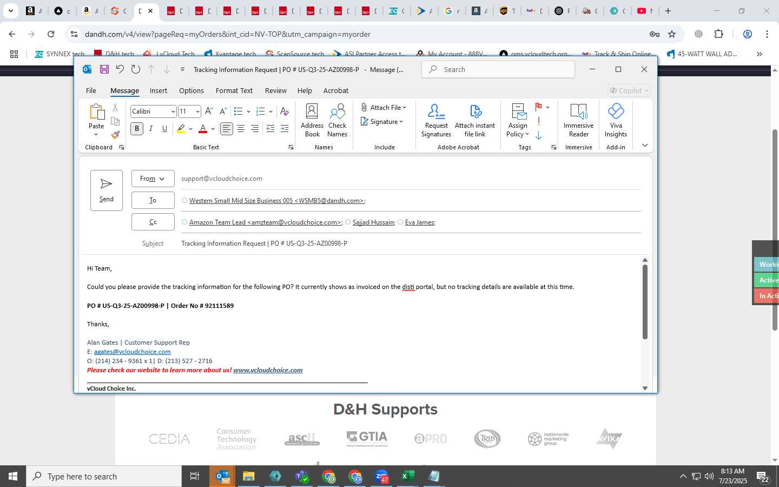Increase the paragraph indent
Image resolution: width=779 pixels, height=487 pixels.
pos(285,129)
